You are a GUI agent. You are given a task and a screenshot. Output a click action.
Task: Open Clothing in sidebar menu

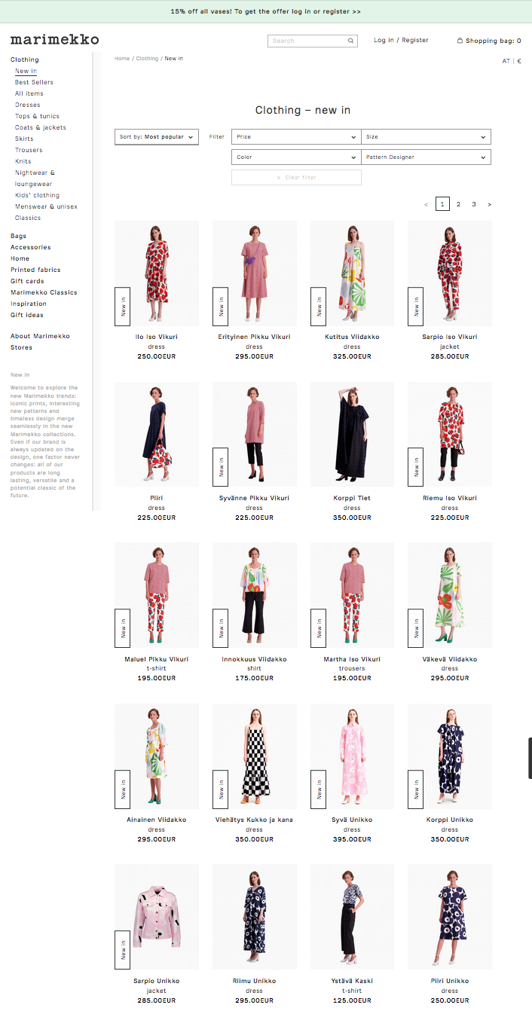click(25, 60)
